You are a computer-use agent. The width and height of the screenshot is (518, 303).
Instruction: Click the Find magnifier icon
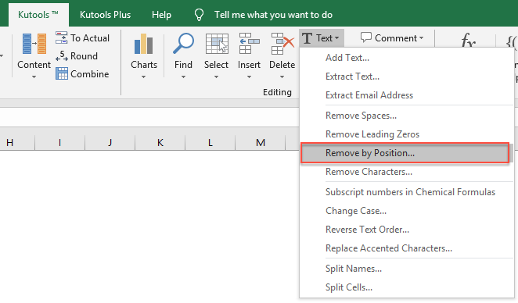click(x=183, y=44)
